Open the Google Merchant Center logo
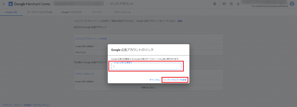The image size is (297, 107). tap(30, 4)
